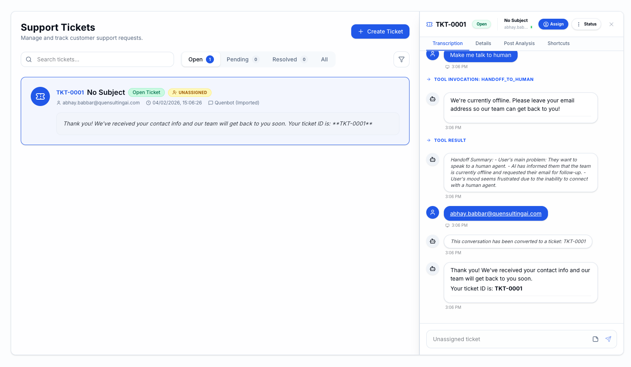The image size is (631, 367).
Task: Open the Details tab
Action: pos(483,43)
